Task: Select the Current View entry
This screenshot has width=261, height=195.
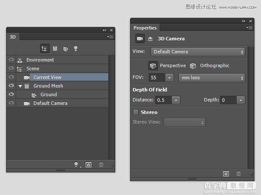Action: tap(47, 77)
